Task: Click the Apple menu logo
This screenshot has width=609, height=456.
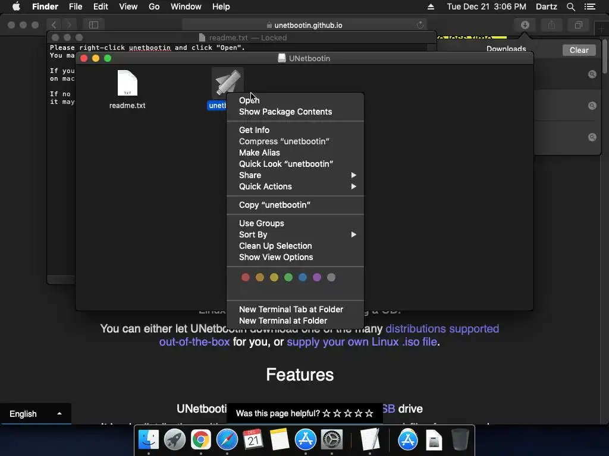Action: tap(16, 7)
